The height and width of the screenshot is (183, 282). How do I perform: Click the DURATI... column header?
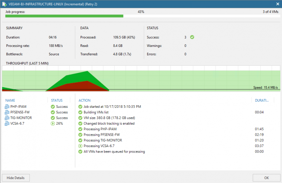pos(262,100)
